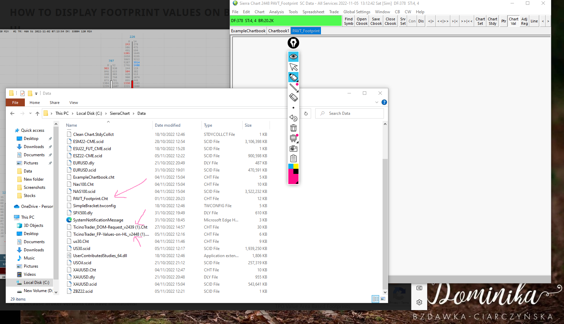Open Global Settings menu in Sierra Chart

click(x=357, y=12)
